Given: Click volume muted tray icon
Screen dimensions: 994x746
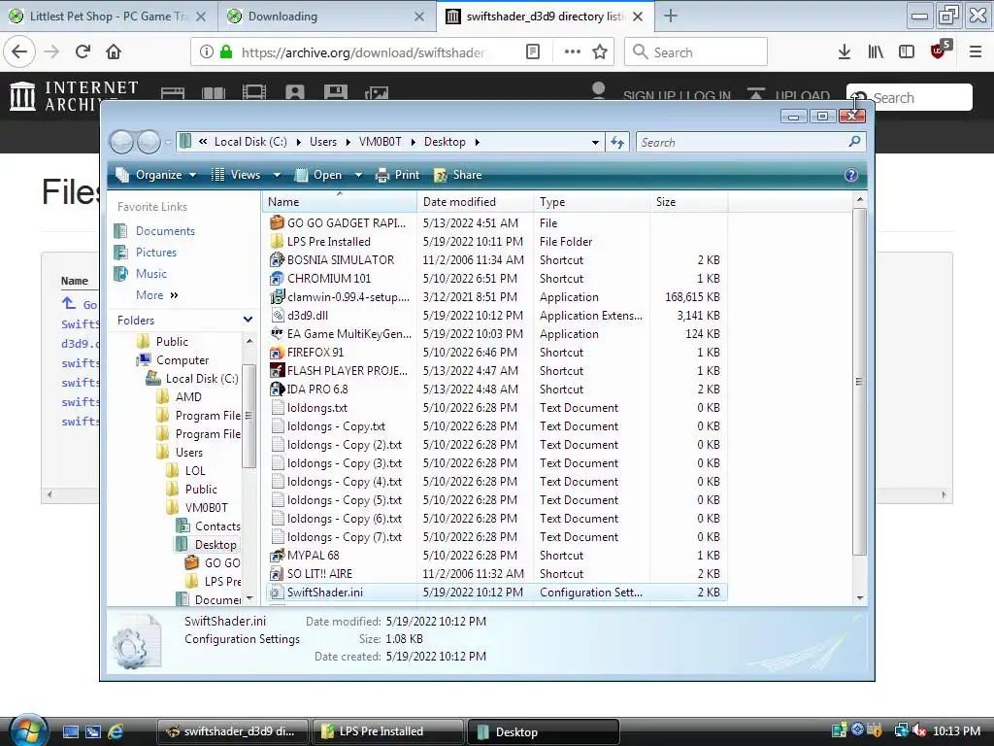Looking at the screenshot, I should coord(919,731).
